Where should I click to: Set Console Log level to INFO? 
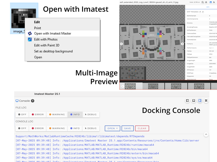(x=75, y=128)
